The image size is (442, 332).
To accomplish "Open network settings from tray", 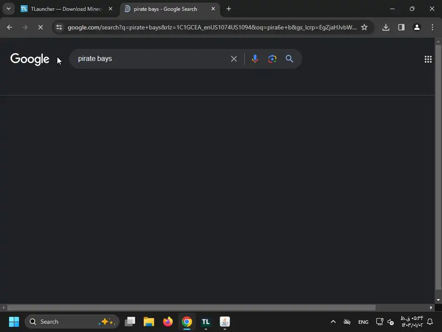I will [x=379, y=322].
